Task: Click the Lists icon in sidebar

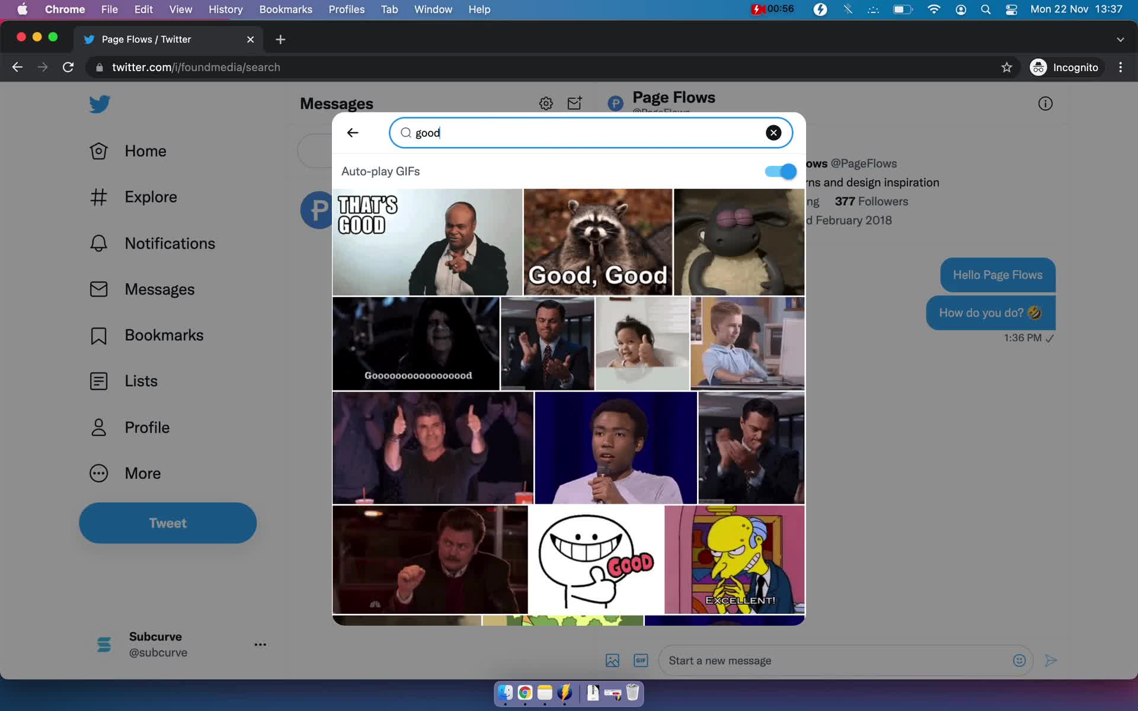Action: point(100,380)
